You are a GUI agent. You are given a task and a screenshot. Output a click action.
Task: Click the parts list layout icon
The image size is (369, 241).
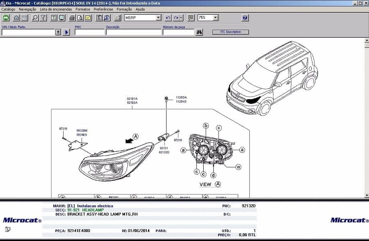(x=117, y=18)
